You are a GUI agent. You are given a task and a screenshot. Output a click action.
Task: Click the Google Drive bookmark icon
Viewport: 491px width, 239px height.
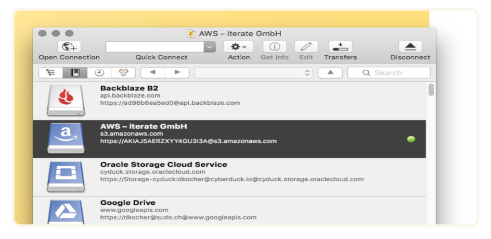66,212
